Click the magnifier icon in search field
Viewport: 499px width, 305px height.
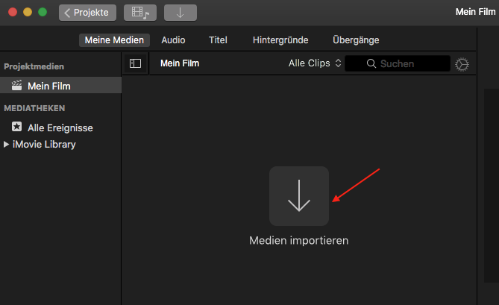371,63
